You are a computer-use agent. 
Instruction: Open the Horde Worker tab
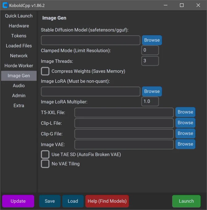click(x=19, y=65)
